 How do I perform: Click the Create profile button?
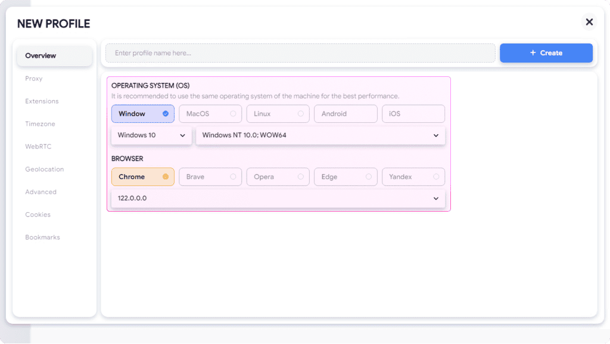pyautogui.click(x=546, y=53)
